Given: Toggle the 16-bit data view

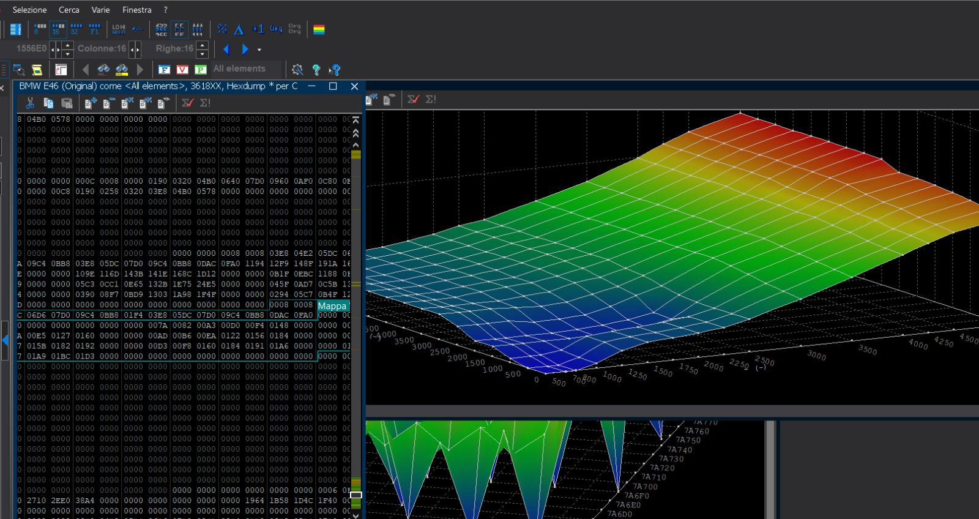Looking at the screenshot, I should pos(58,29).
